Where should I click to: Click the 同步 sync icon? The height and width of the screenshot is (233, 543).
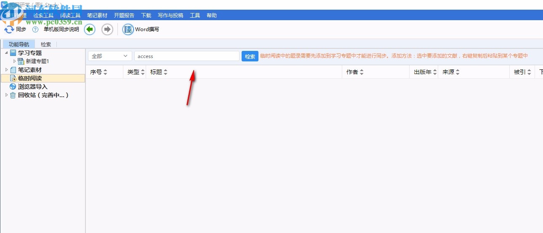point(9,29)
